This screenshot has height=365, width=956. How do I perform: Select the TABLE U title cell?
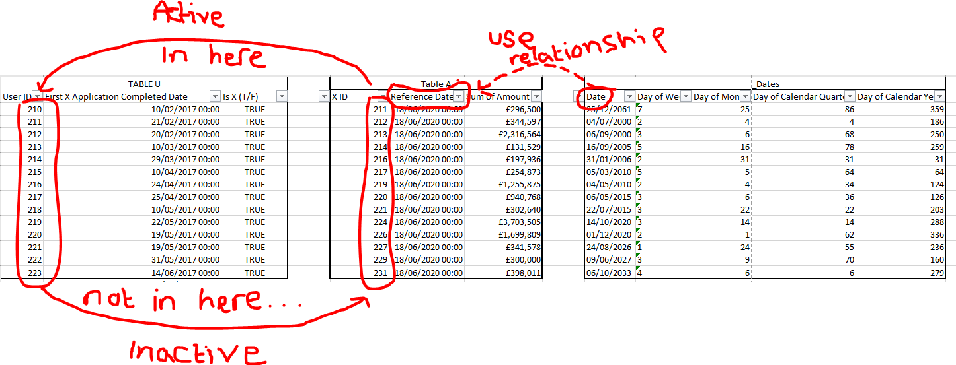click(x=144, y=84)
